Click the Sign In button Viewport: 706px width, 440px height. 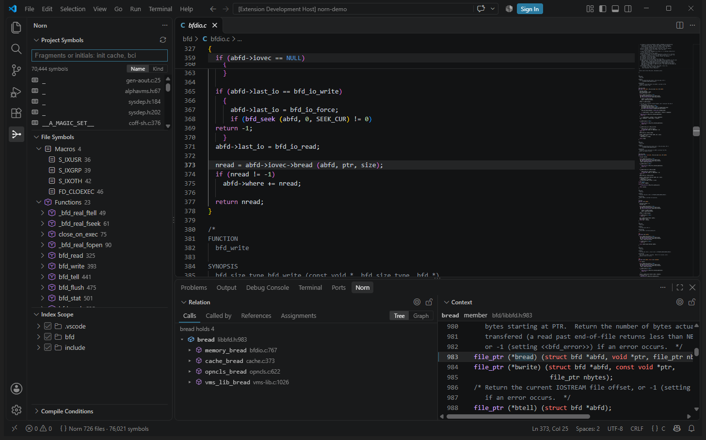tap(529, 9)
